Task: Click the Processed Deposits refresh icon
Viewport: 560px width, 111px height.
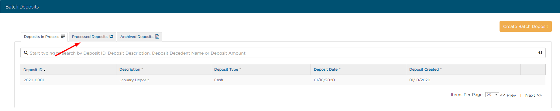Action: pos(111,36)
